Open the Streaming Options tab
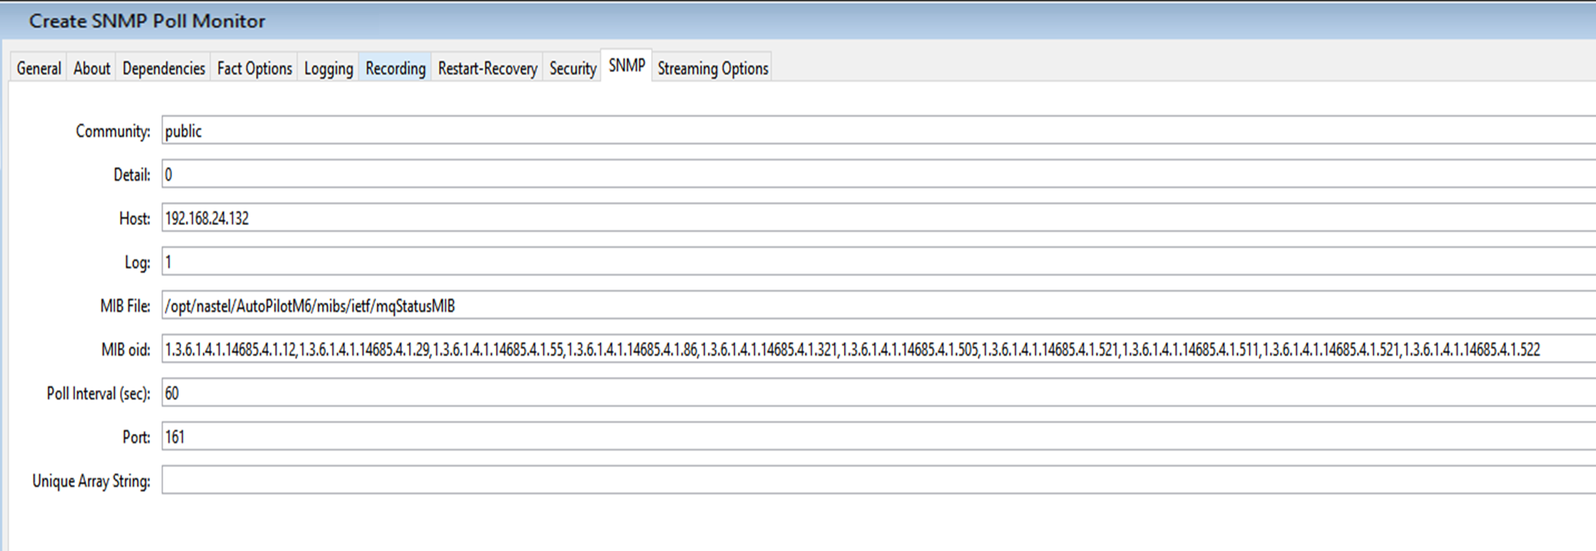The image size is (1596, 551). pos(713,68)
